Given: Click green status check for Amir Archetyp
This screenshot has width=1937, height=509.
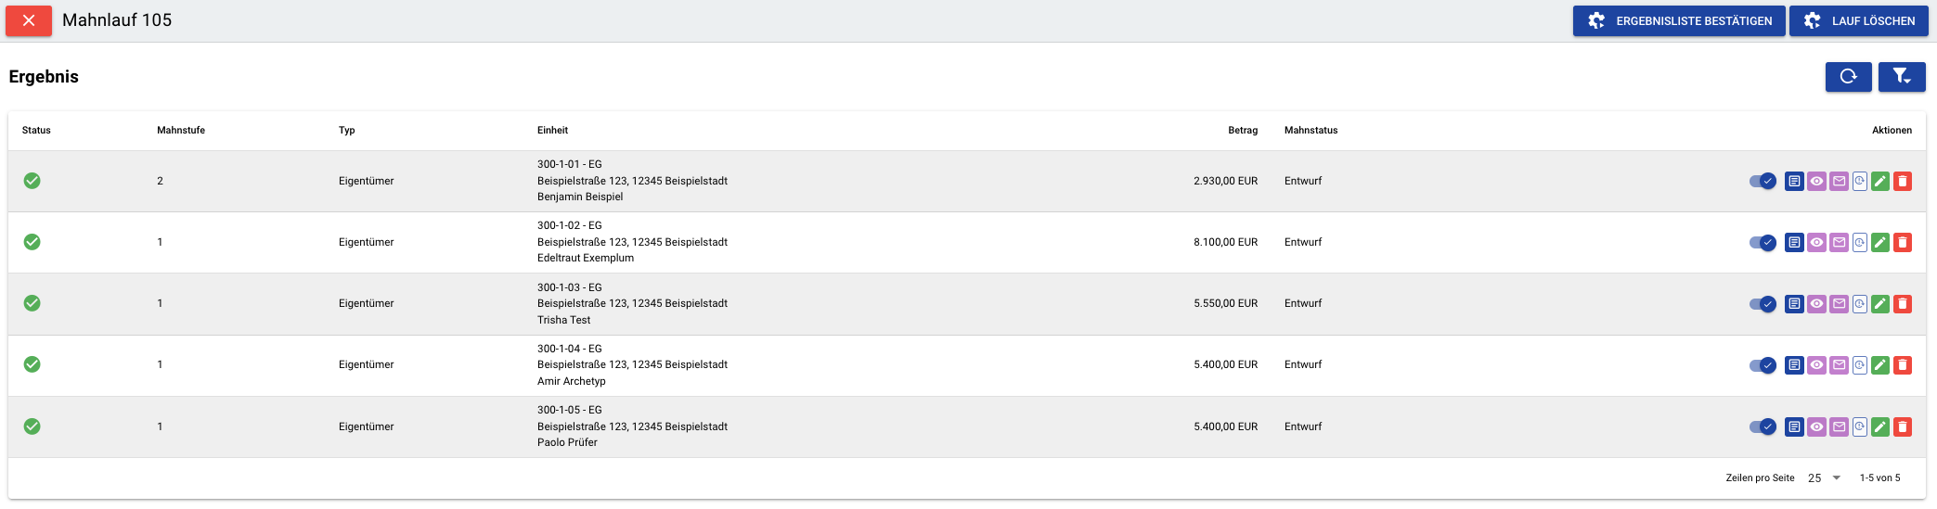Looking at the screenshot, I should coord(32,364).
